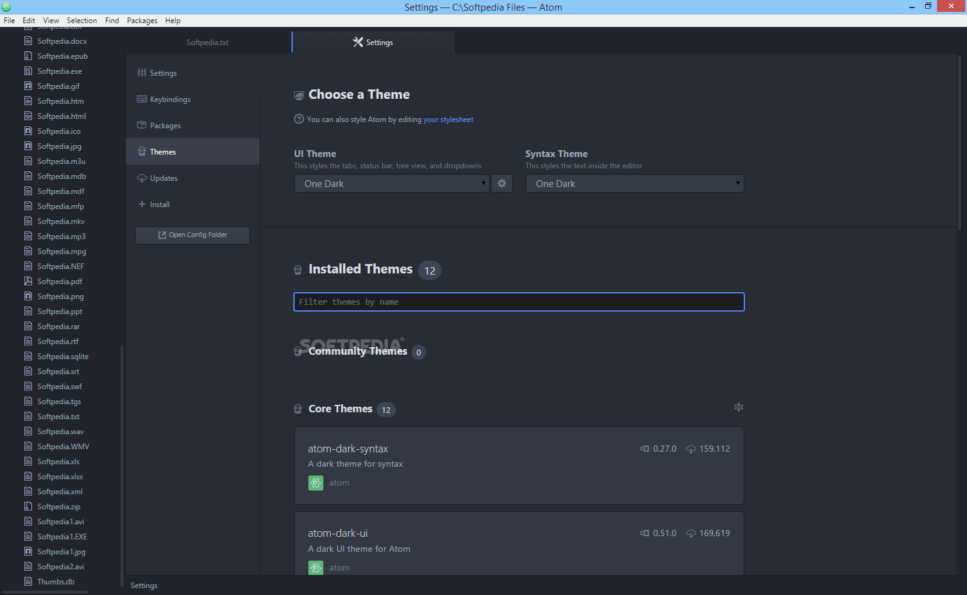967x595 pixels.
Task: Click Softpedia.ico image file icon
Action: 28,131
